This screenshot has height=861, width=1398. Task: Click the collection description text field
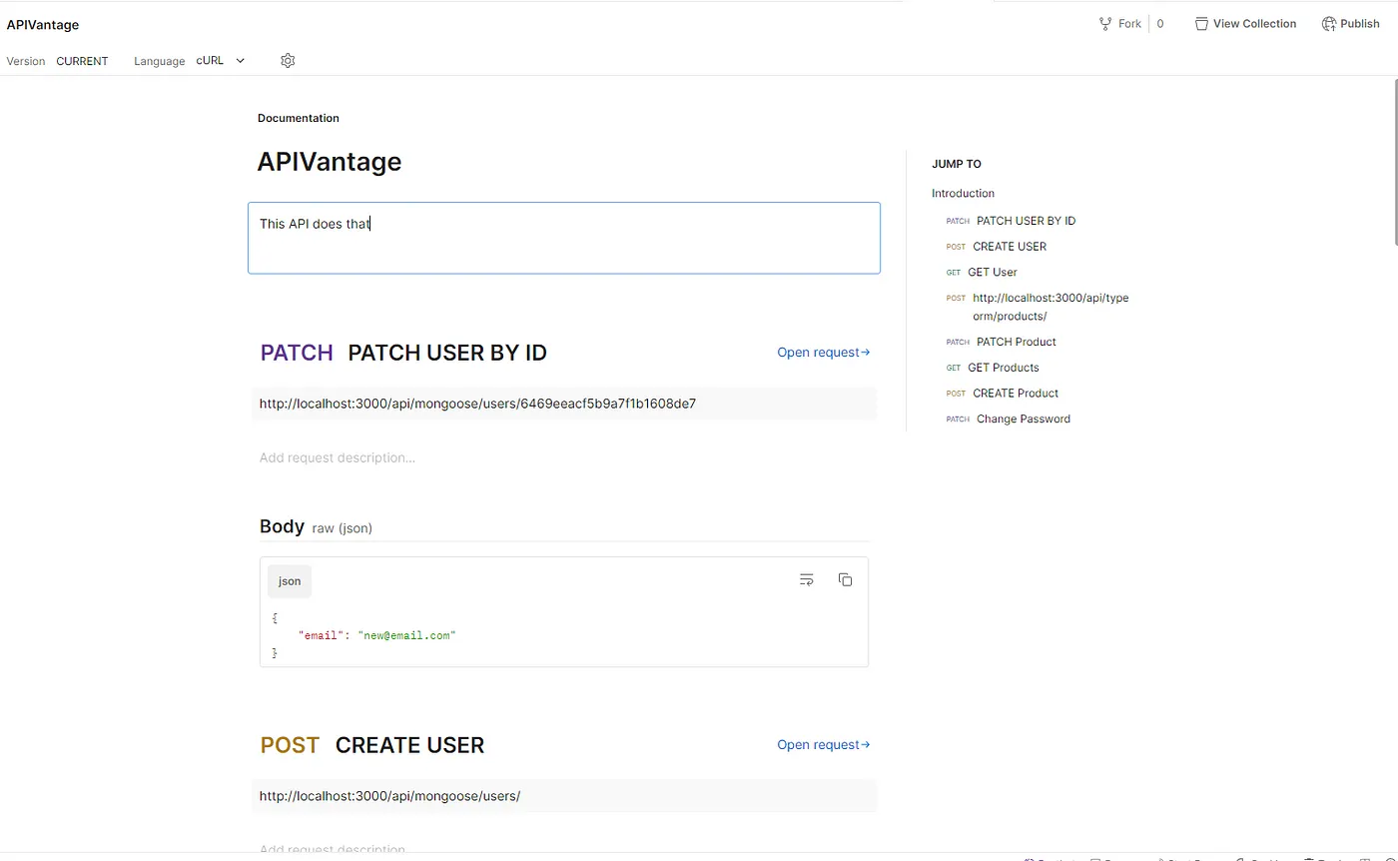tap(563, 238)
